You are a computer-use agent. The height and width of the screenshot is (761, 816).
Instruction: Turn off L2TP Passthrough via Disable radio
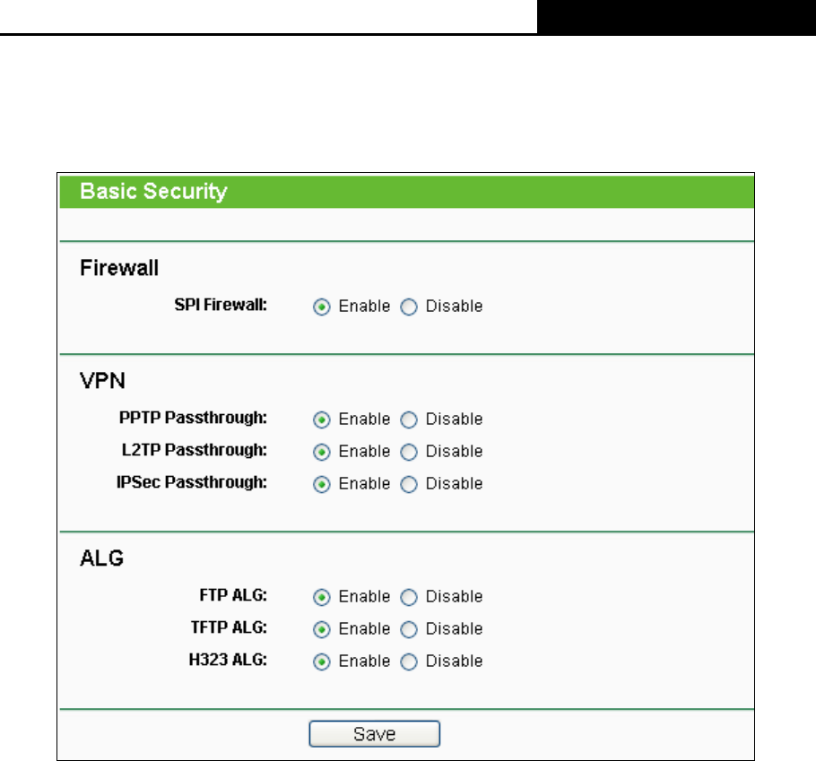point(409,452)
